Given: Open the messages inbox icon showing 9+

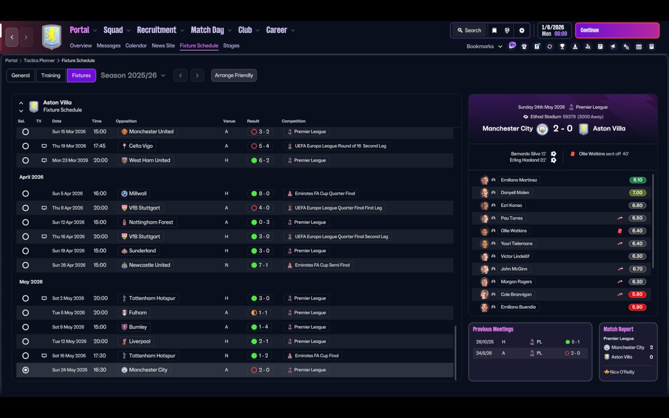Looking at the screenshot, I should tap(512, 46).
